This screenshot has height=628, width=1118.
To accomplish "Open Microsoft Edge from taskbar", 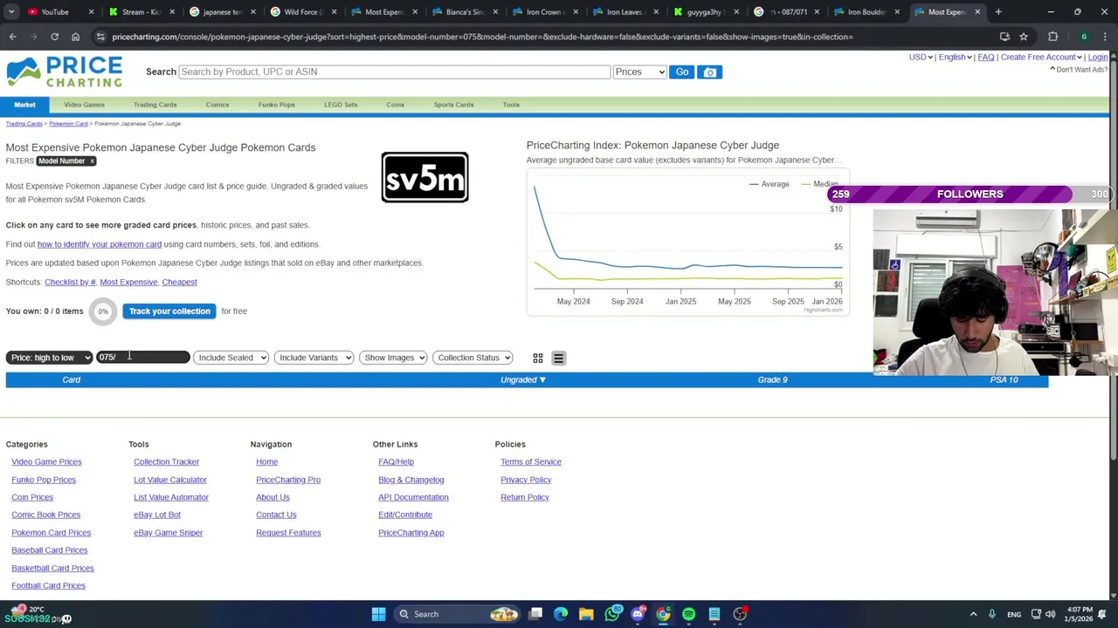I will point(561,614).
